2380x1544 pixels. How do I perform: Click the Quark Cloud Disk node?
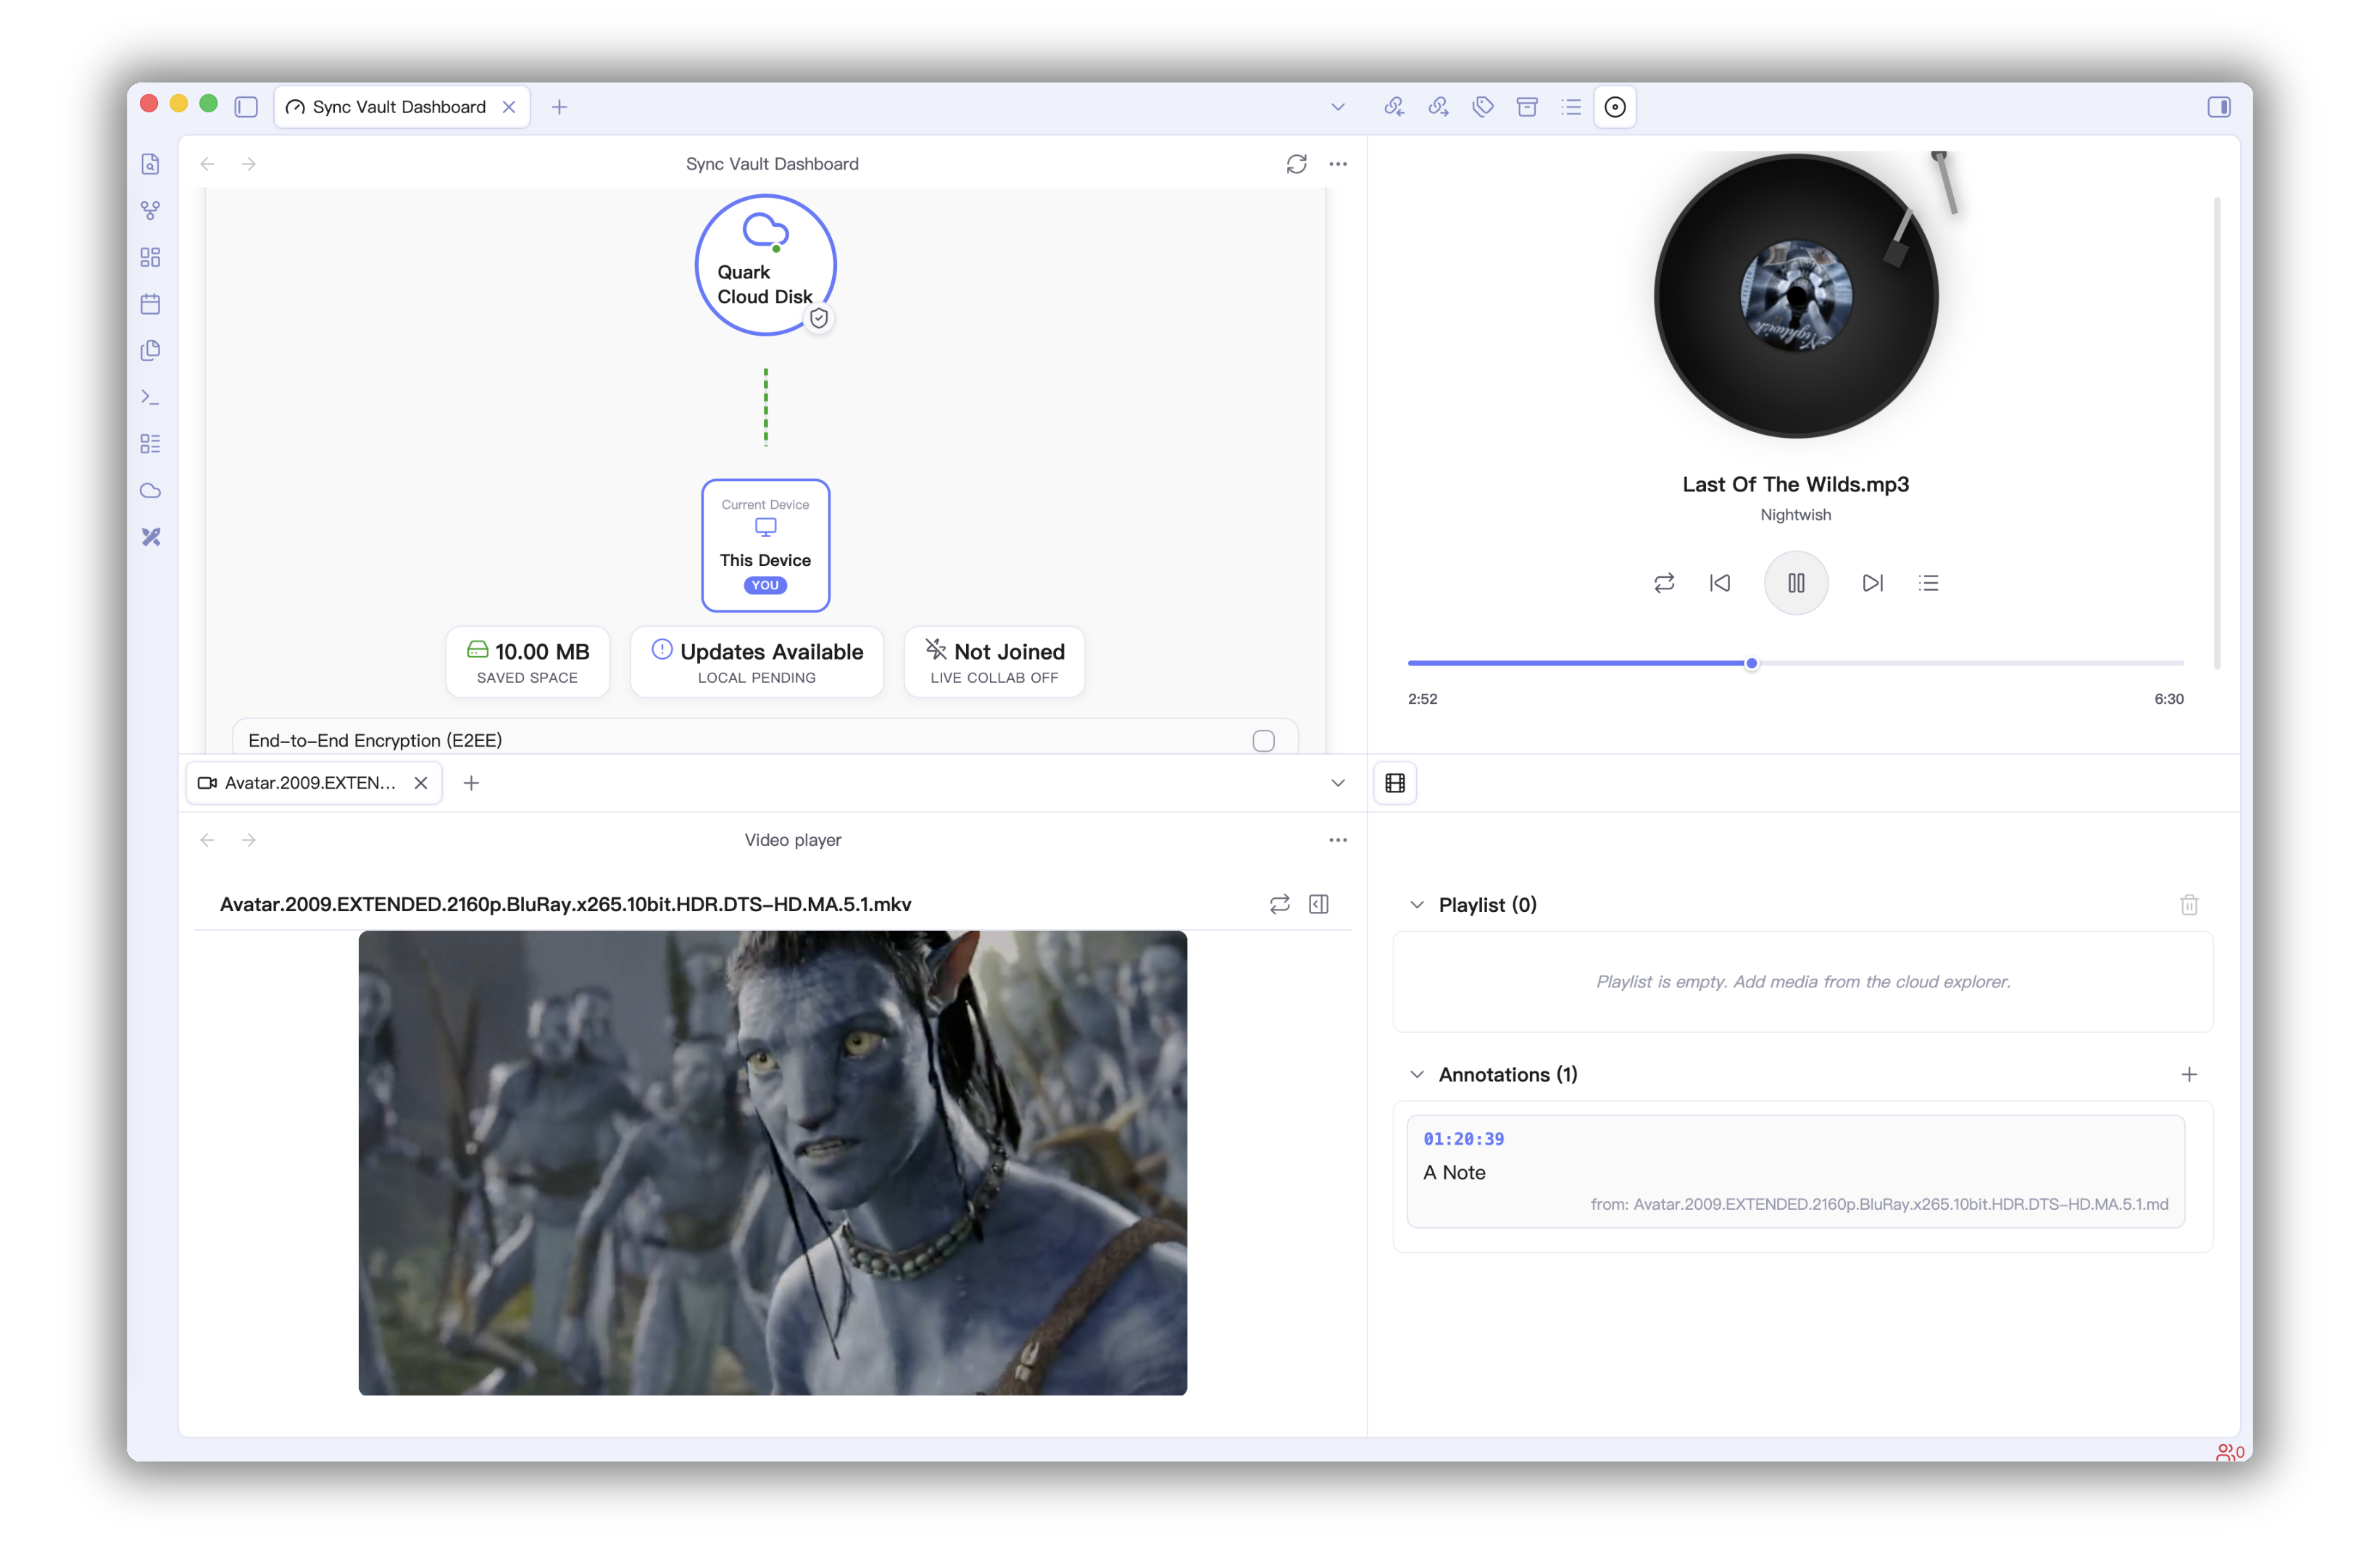(x=766, y=264)
